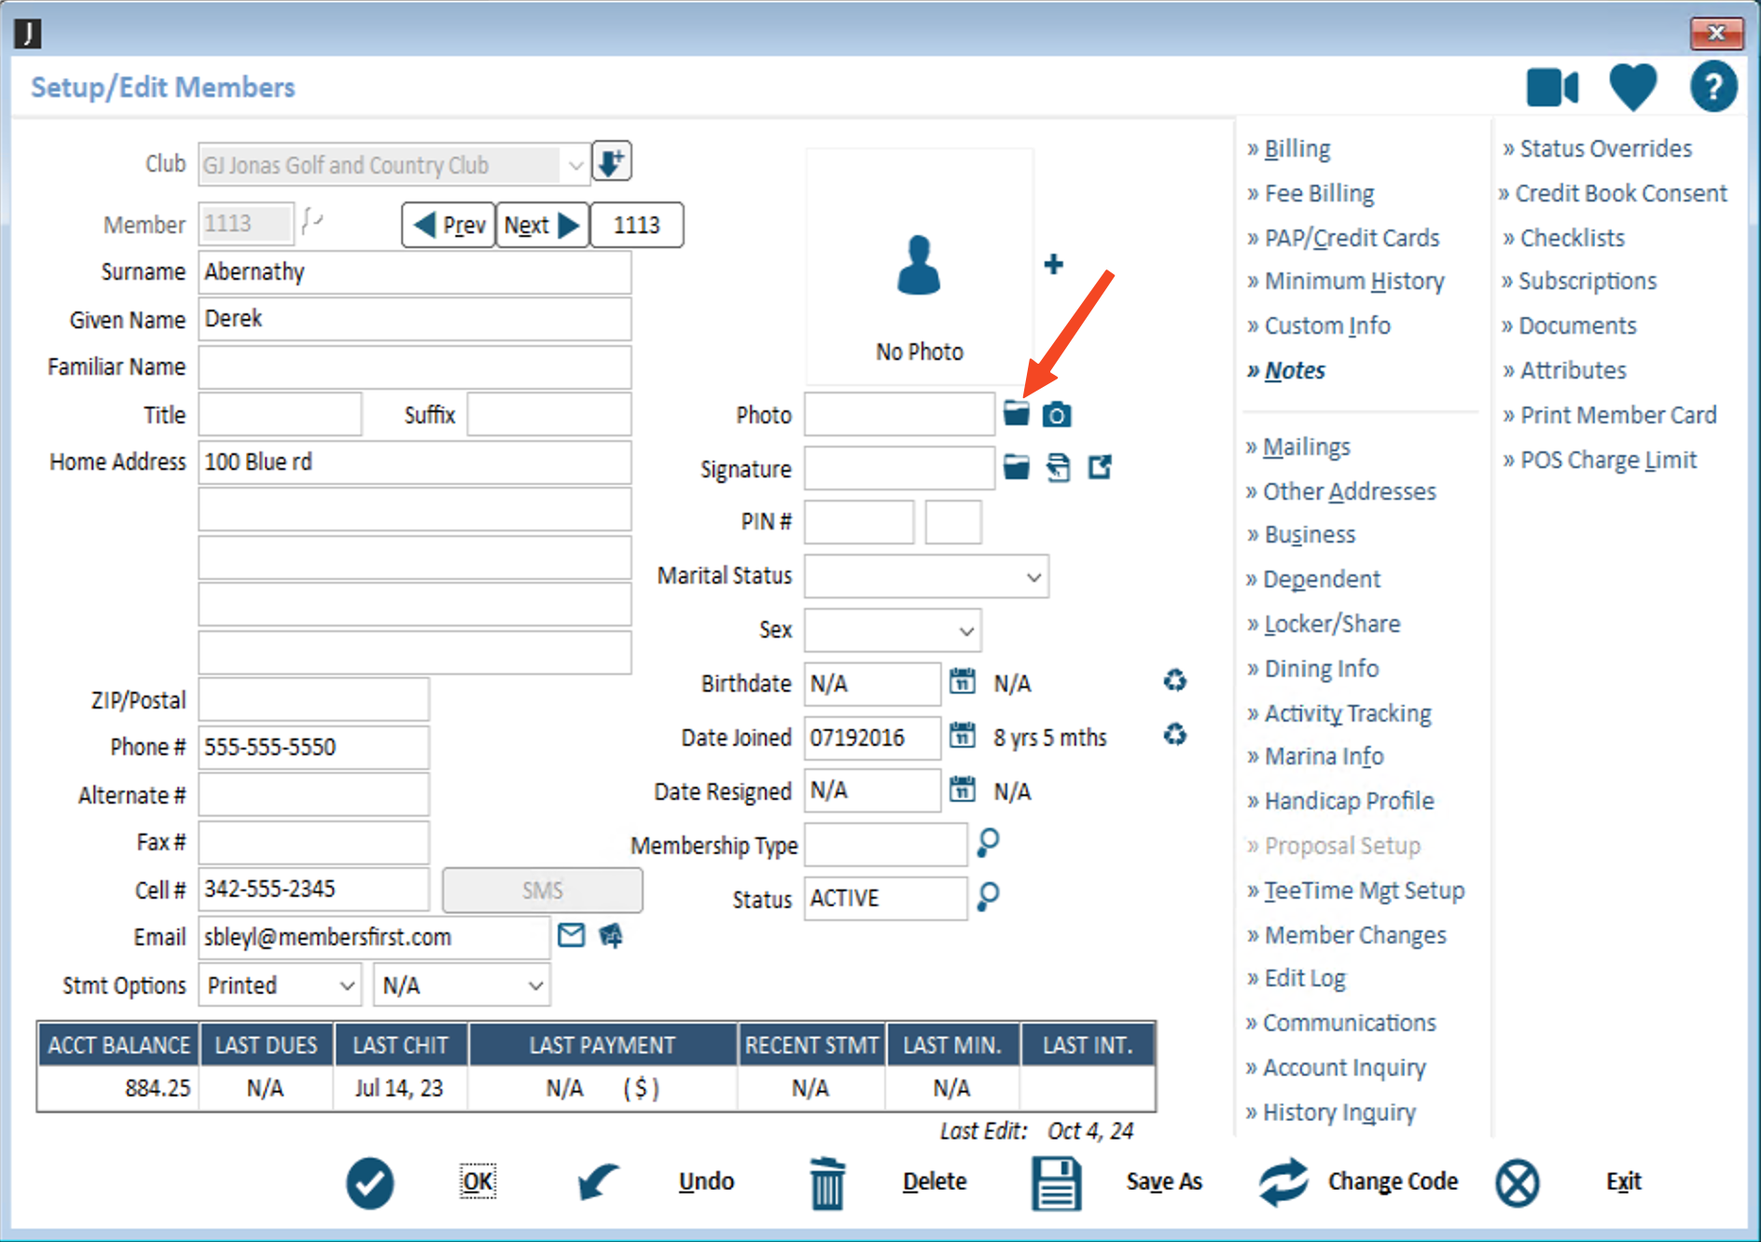The width and height of the screenshot is (1761, 1242).
Task: Click the Save As floppy disk icon
Action: click(1057, 1183)
